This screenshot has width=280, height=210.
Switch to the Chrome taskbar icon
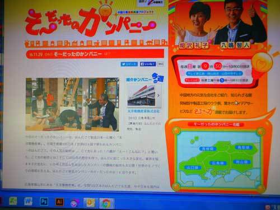[x=106, y=203]
